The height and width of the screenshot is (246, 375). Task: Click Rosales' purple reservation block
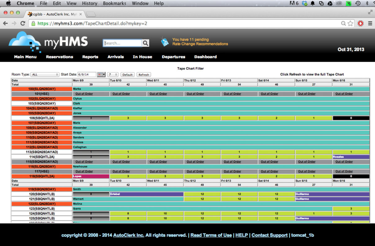click(351, 157)
